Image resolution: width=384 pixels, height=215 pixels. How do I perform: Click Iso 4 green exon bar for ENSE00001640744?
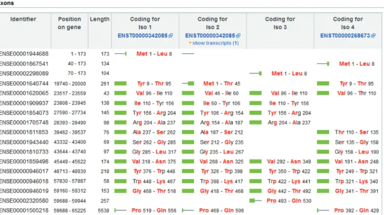click(x=323, y=83)
